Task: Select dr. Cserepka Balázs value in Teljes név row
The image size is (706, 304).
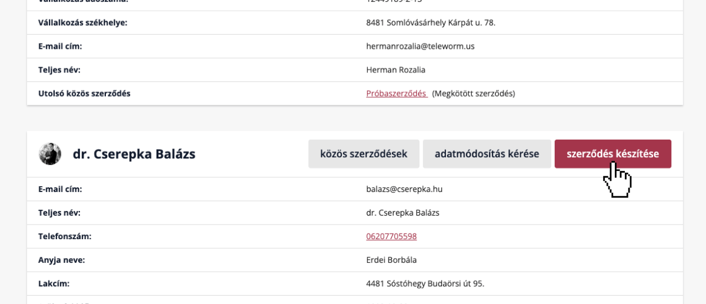Action: click(402, 213)
